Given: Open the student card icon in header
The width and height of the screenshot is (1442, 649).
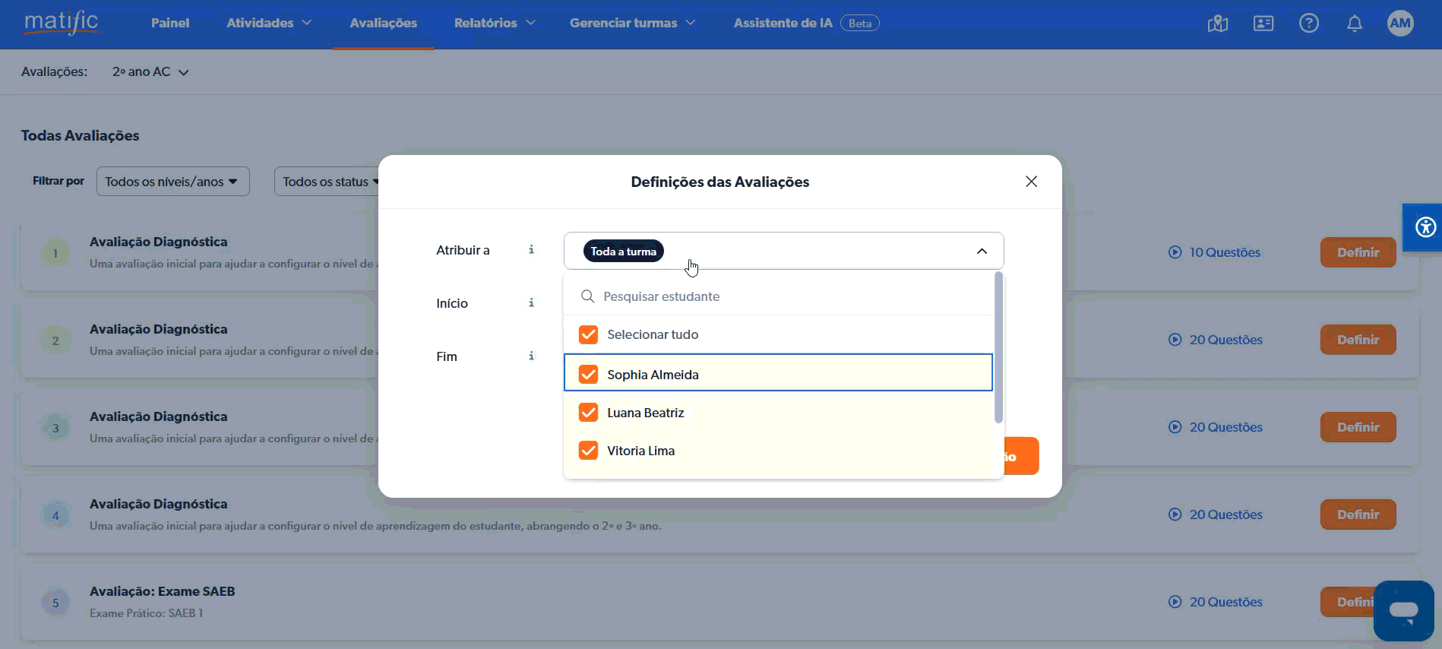Looking at the screenshot, I should click(x=1263, y=24).
